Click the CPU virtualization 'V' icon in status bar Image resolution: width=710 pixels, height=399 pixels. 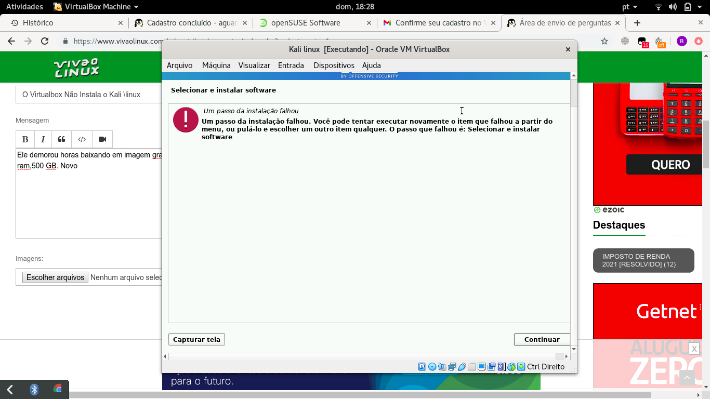(x=501, y=367)
